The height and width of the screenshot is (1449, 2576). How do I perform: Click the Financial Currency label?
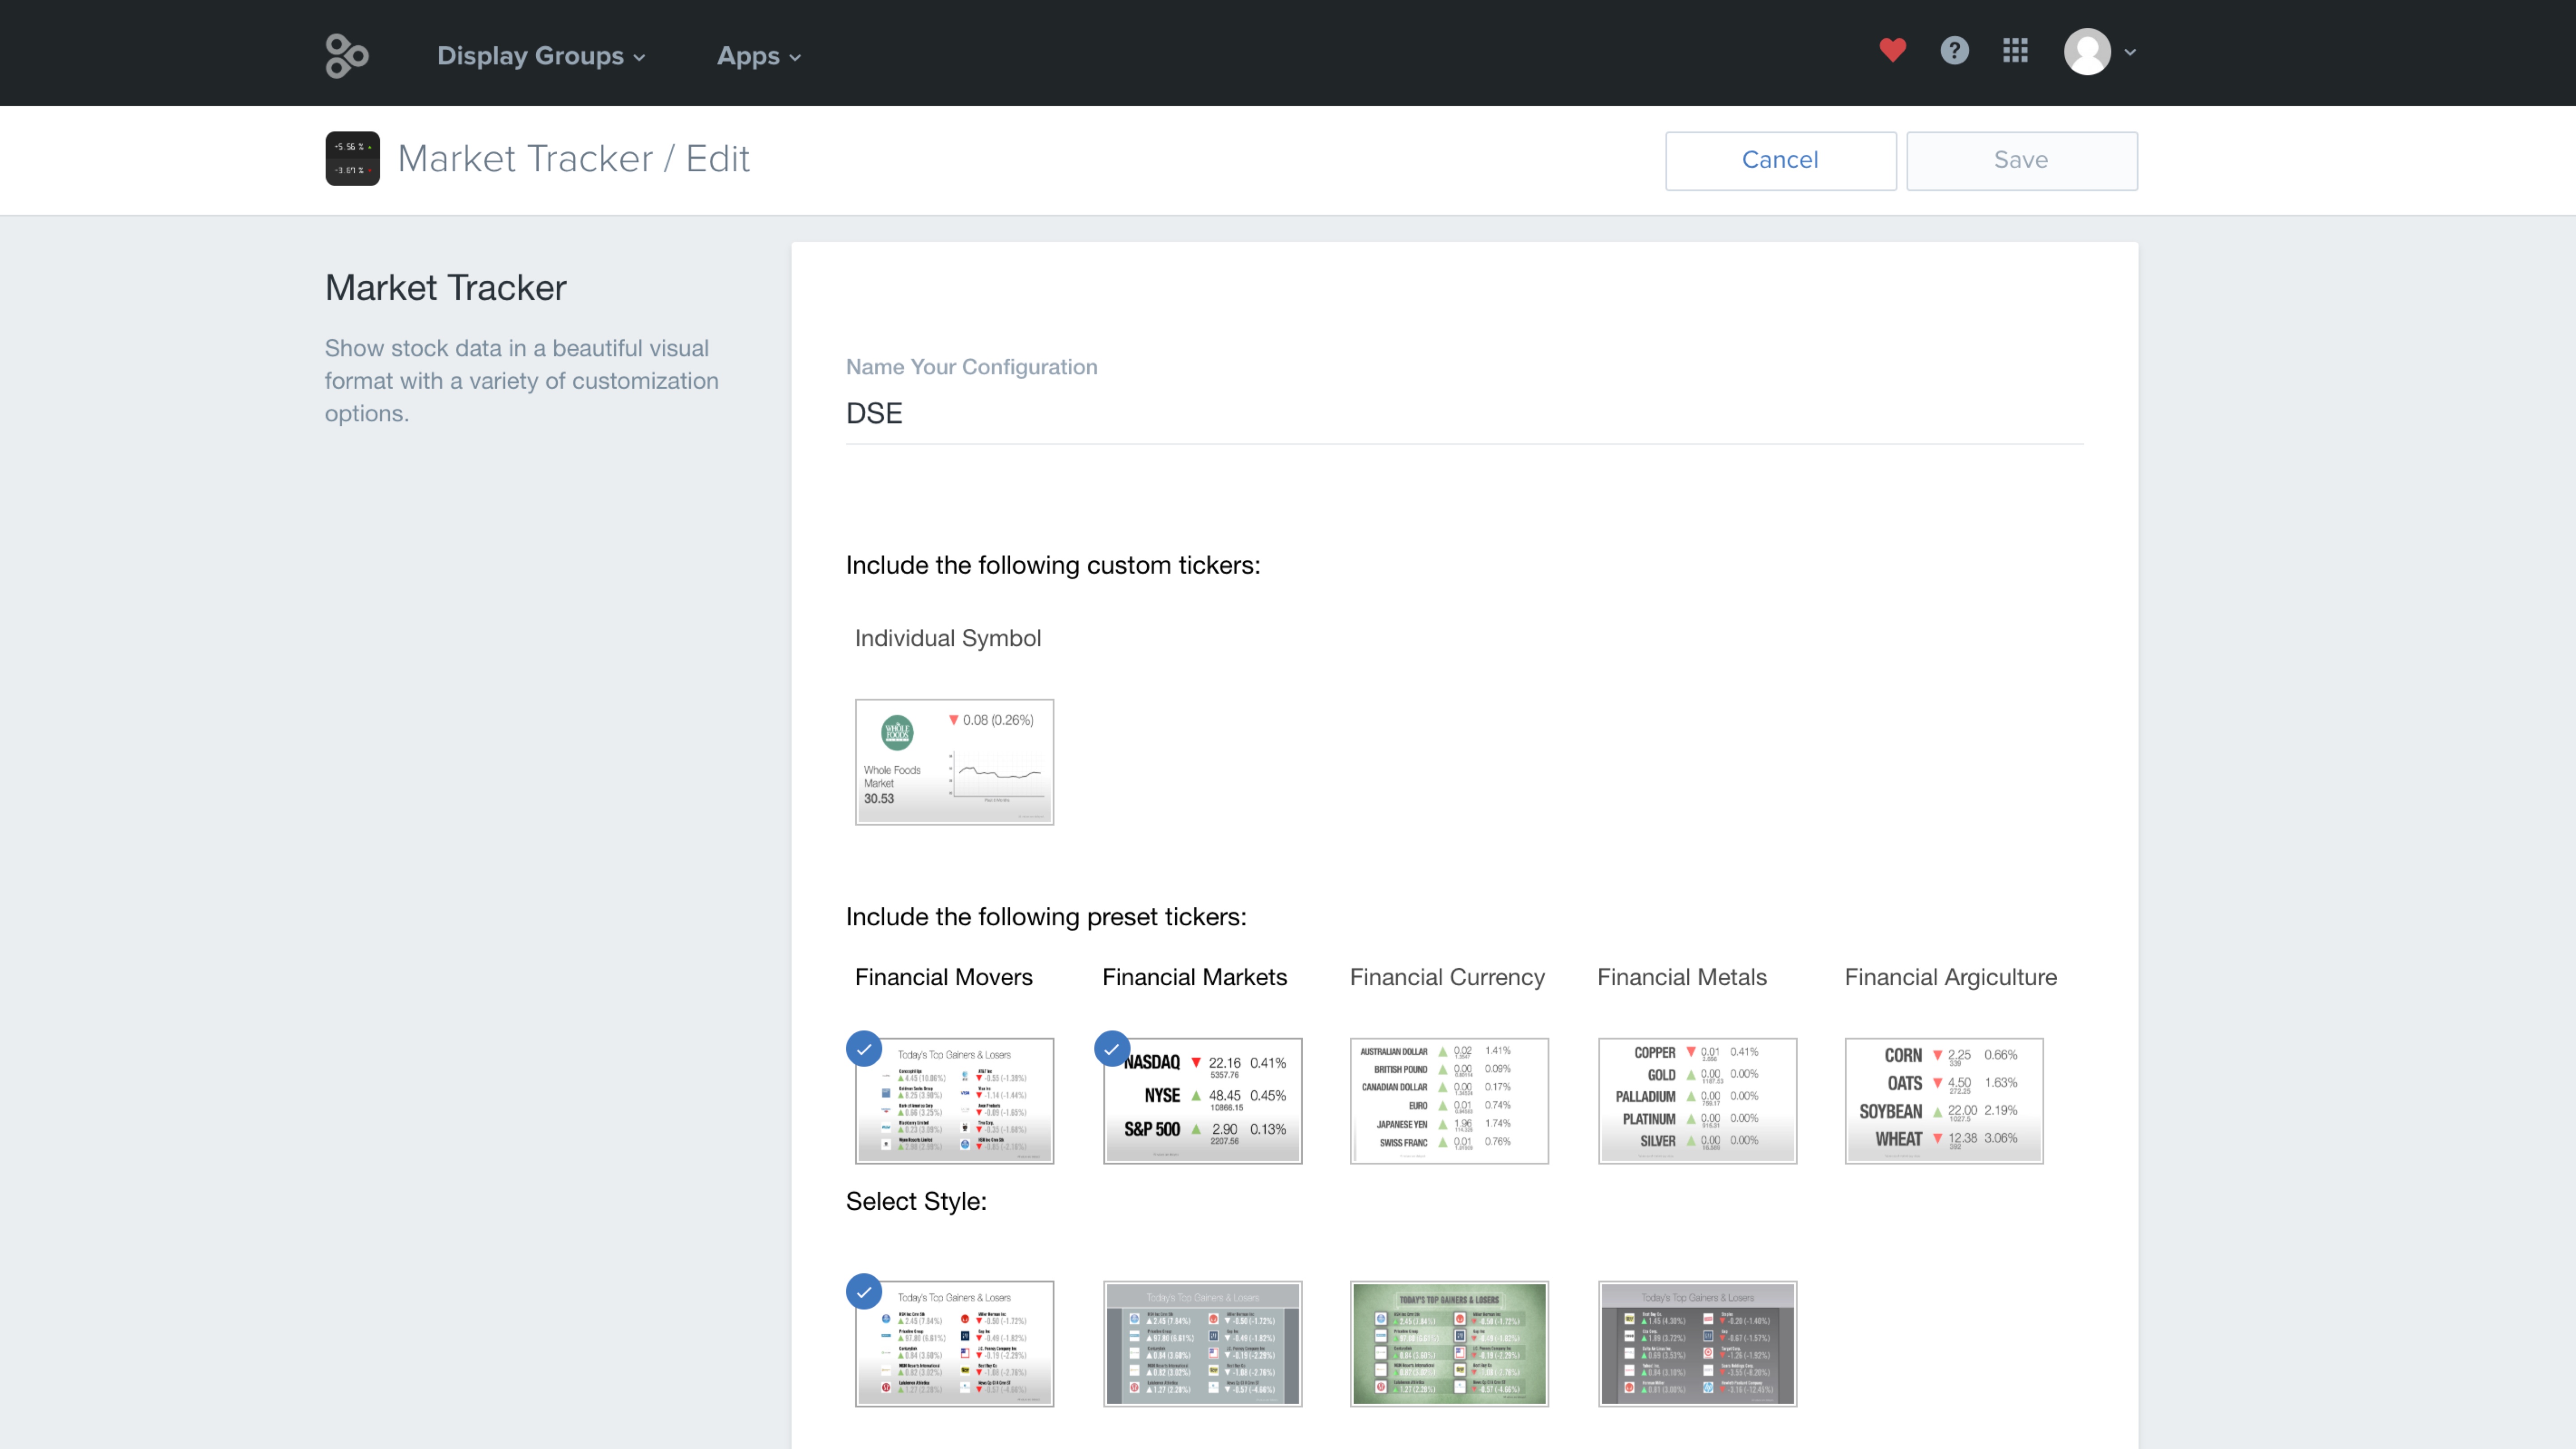pyautogui.click(x=1447, y=977)
